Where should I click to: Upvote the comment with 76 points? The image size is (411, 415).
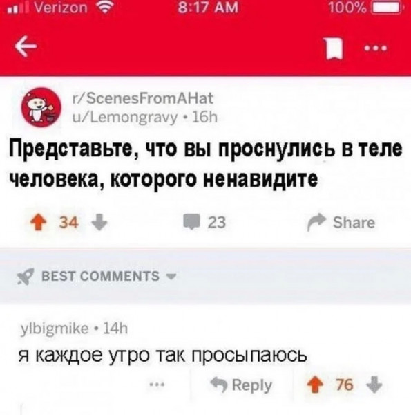tap(315, 385)
